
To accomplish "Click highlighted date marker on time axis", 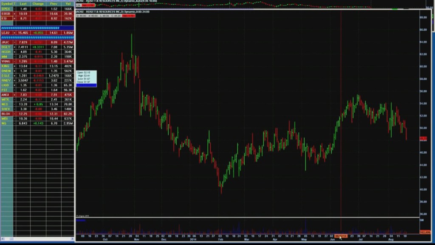I will click(341, 236).
